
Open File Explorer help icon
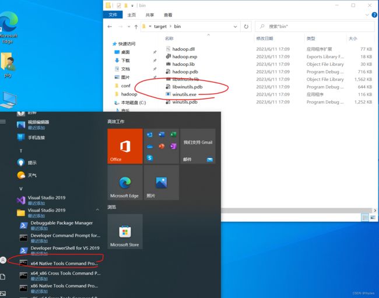tap(374, 15)
